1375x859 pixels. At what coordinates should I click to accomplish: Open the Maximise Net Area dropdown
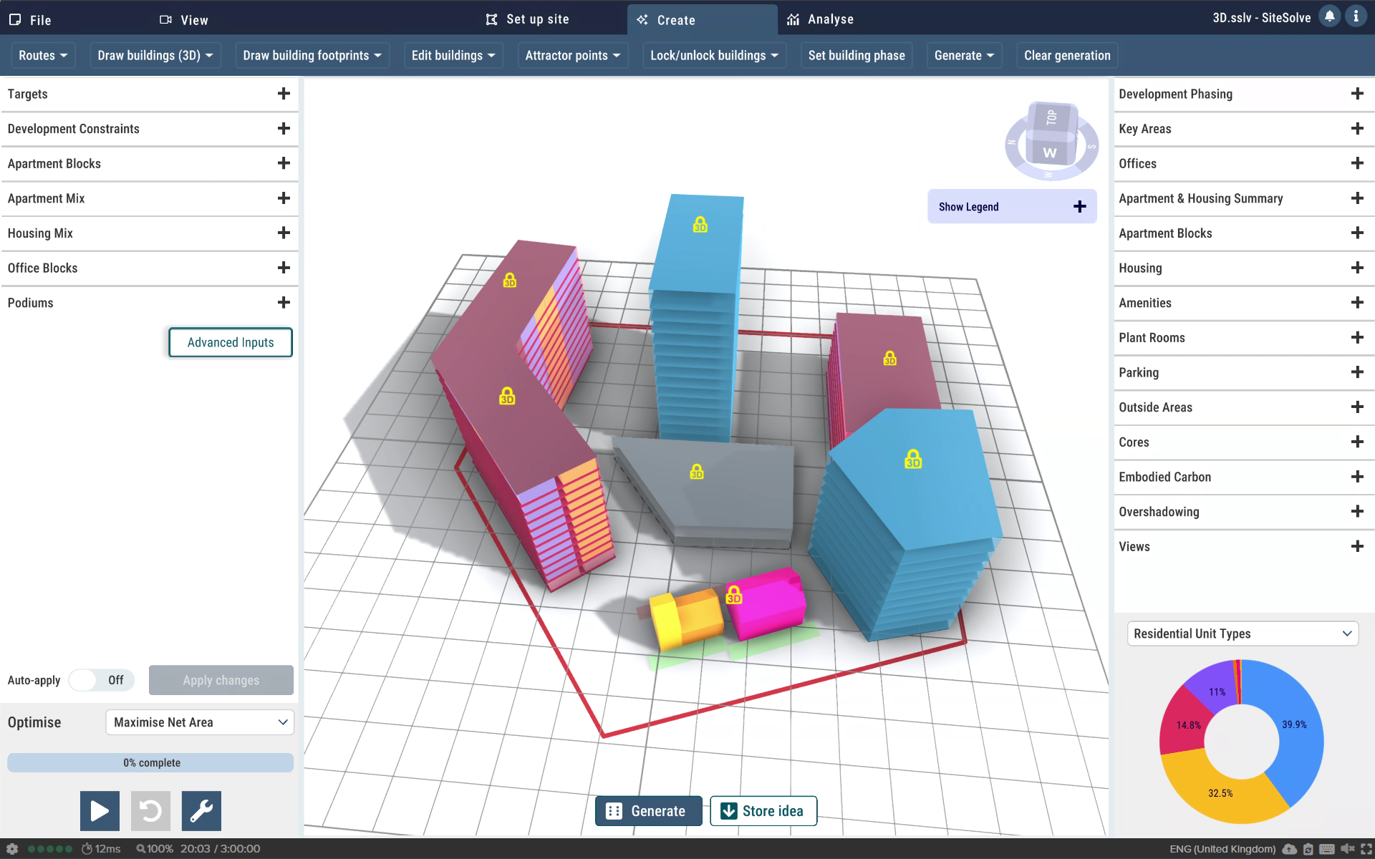click(200, 722)
